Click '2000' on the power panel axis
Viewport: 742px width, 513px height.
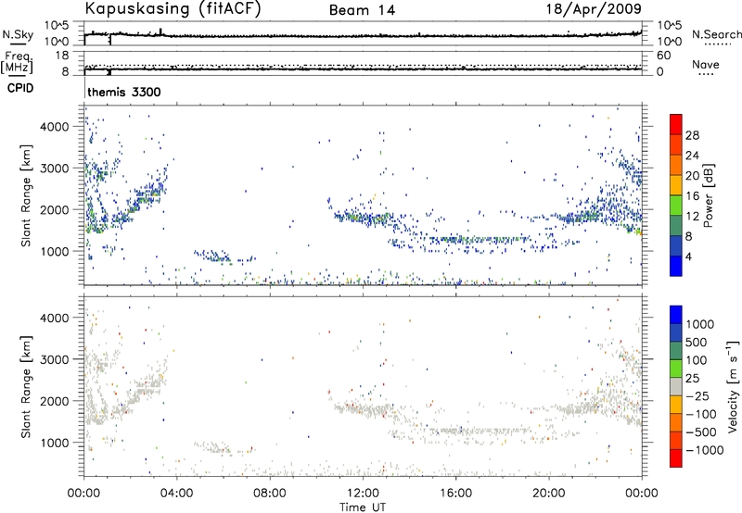tap(55, 209)
